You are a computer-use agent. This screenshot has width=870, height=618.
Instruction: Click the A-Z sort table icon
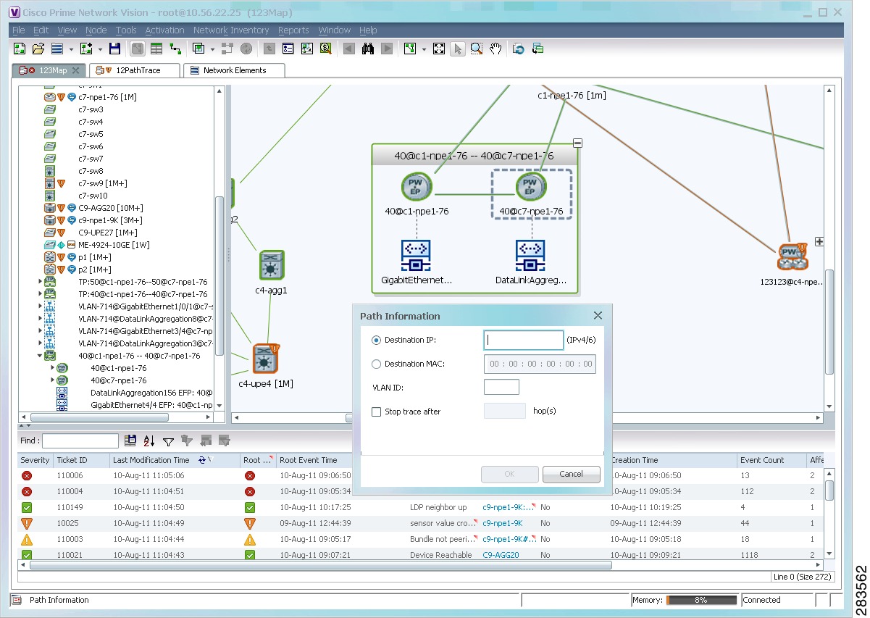[x=149, y=440]
